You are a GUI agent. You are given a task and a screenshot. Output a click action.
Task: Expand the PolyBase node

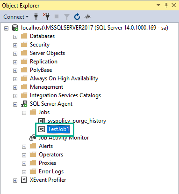click(x=15, y=70)
